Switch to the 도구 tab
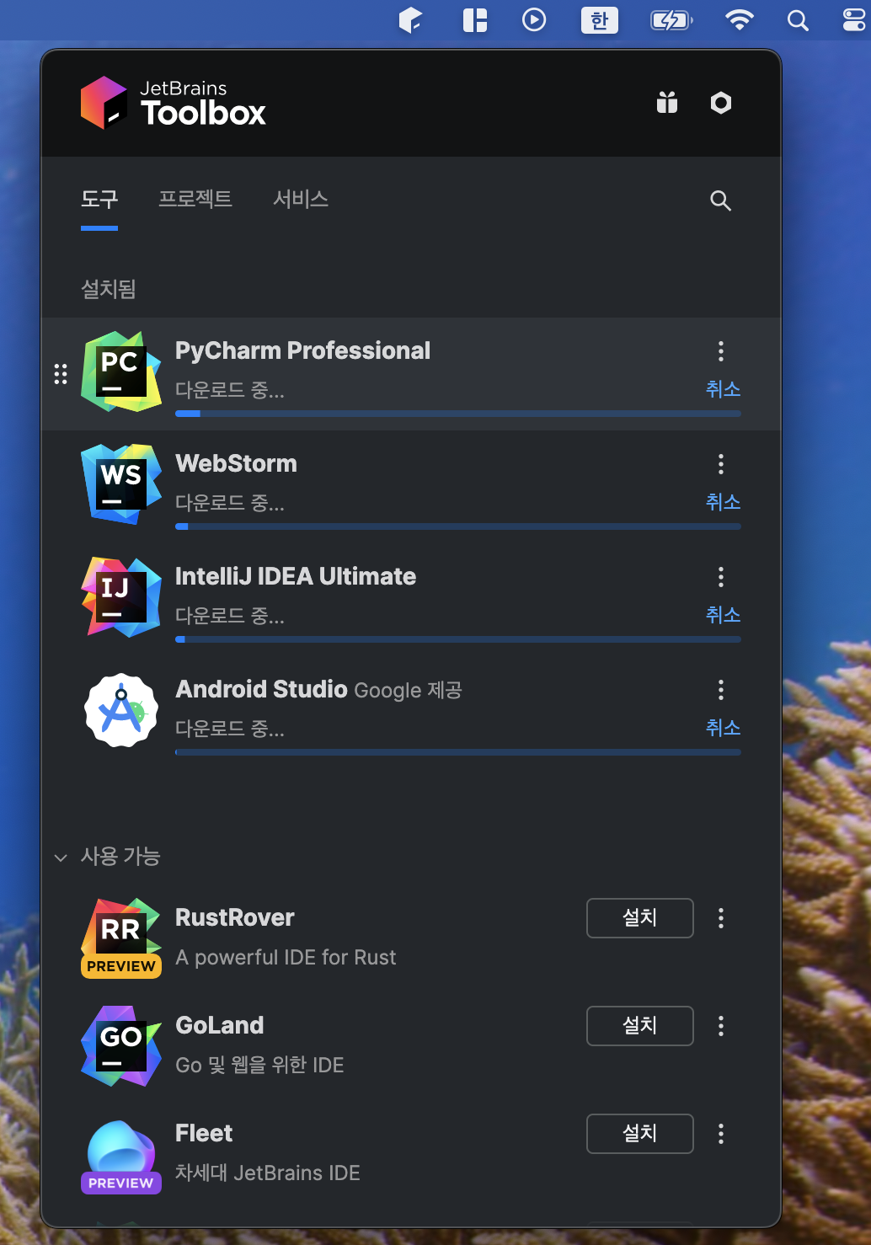 (x=99, y=200)
